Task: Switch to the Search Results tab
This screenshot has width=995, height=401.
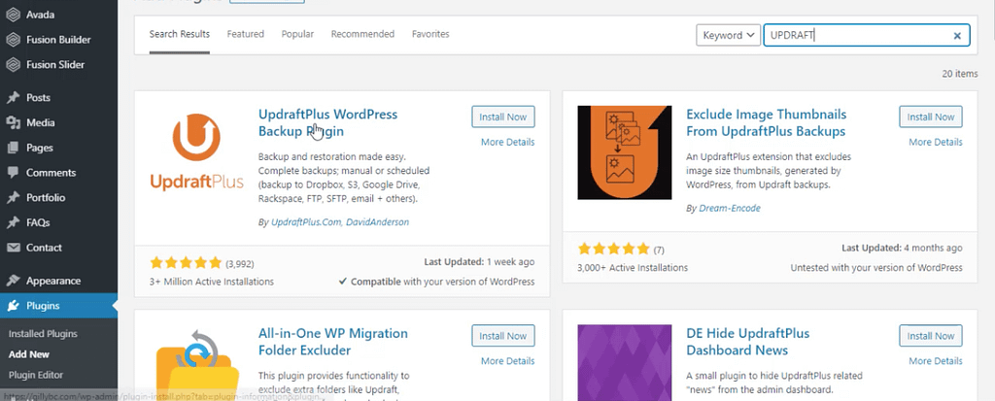Action: pos(180,34)
